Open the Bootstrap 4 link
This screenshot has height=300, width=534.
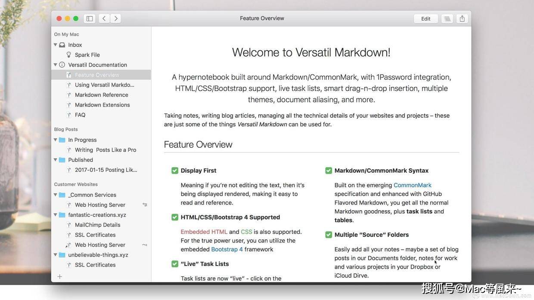(227, 249)
